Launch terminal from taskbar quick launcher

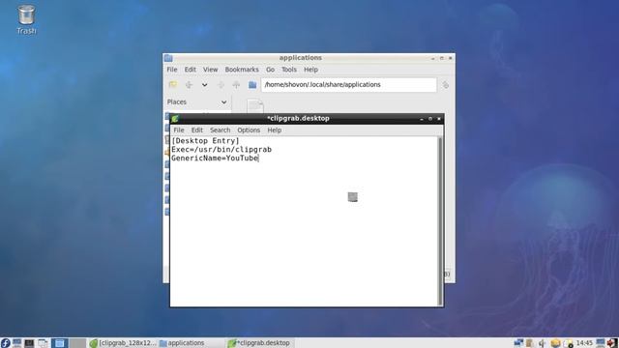(29, 343)
